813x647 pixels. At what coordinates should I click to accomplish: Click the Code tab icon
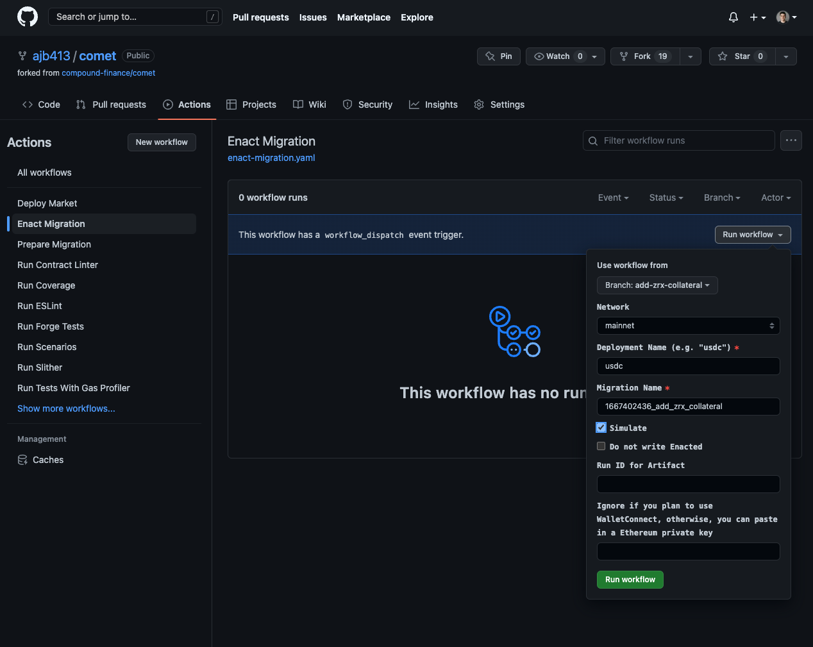[28, 105]
